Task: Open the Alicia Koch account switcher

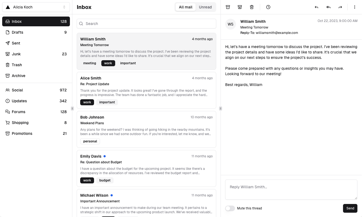Action: pyautogui.click(x=36, y=7)
